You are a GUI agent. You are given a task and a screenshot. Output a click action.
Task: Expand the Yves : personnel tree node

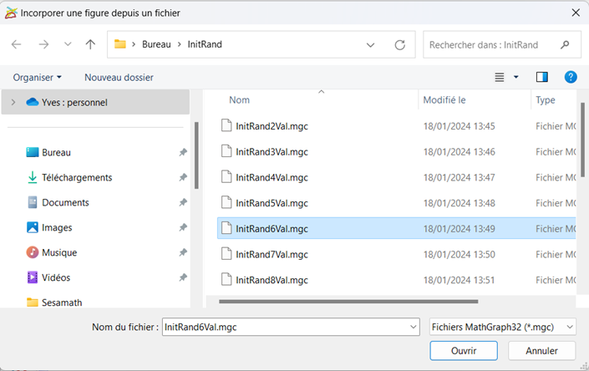pos(13,102)
